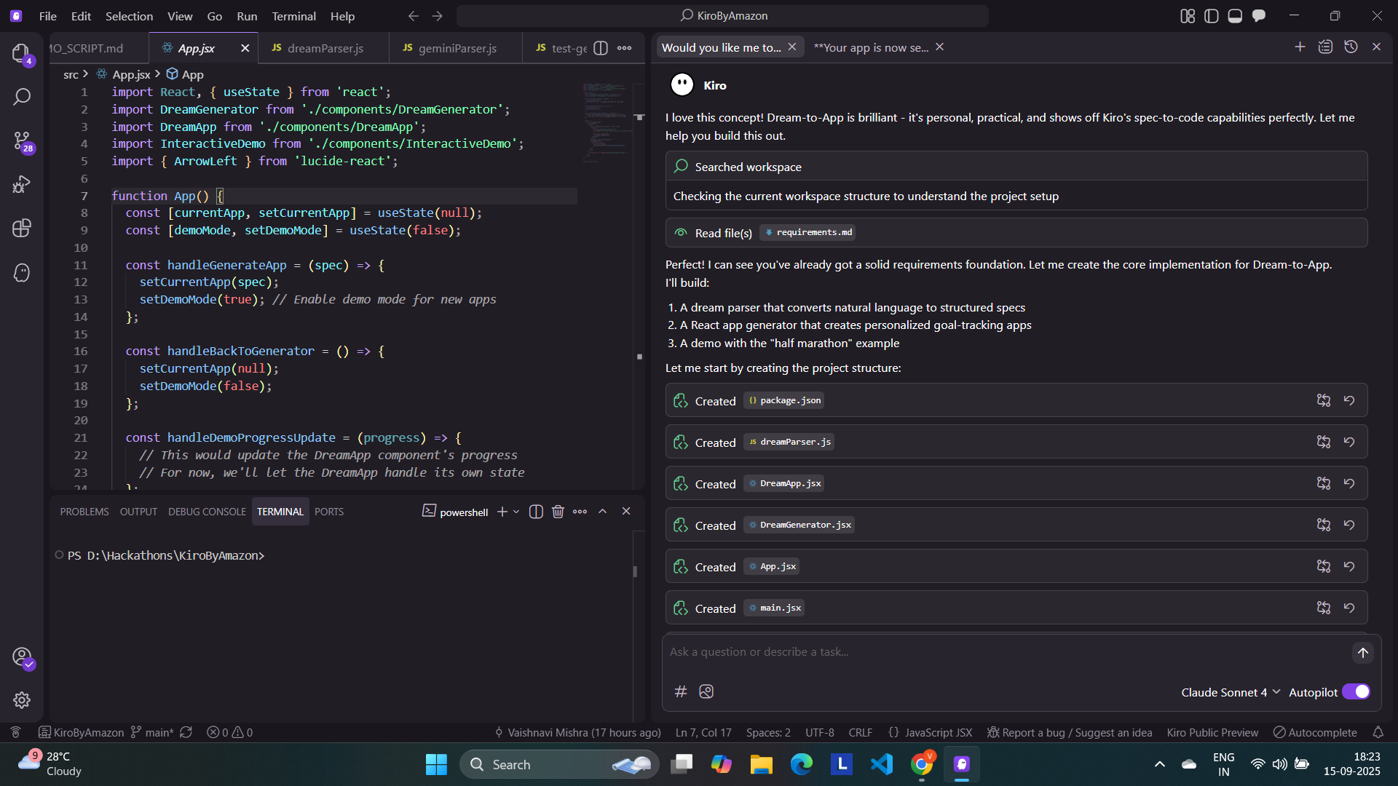
Task: Click the Ask a question input field
Action: pyautogui.click(x=1005, y=652)
